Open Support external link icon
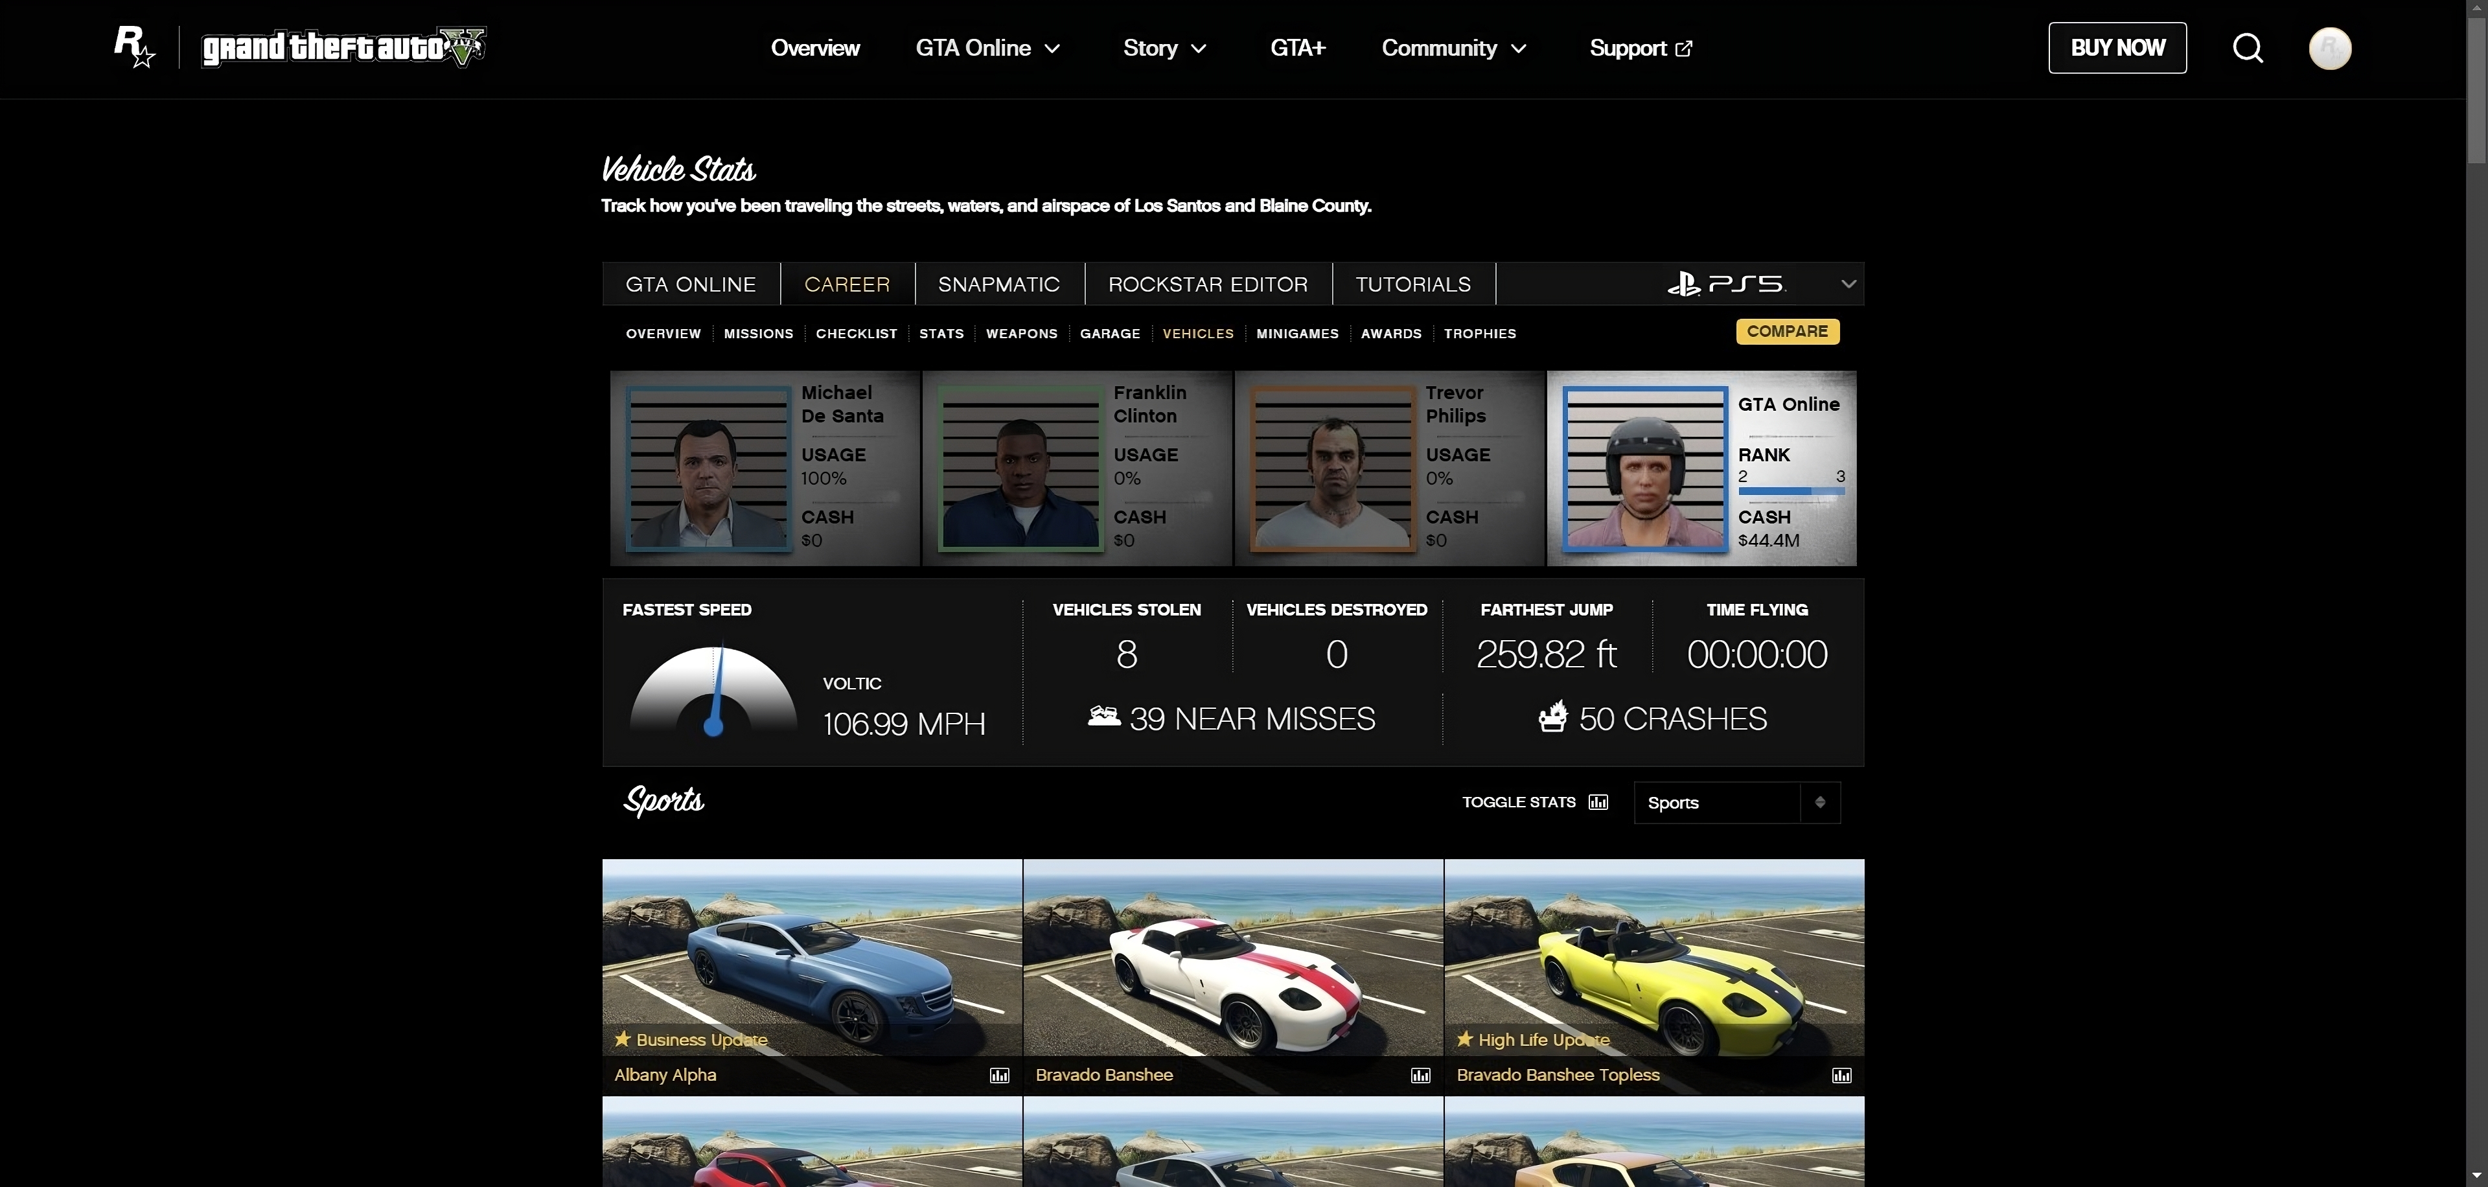This screenshot has height=1187, width=2488. pyautogui.click(x=1683, y=49)
